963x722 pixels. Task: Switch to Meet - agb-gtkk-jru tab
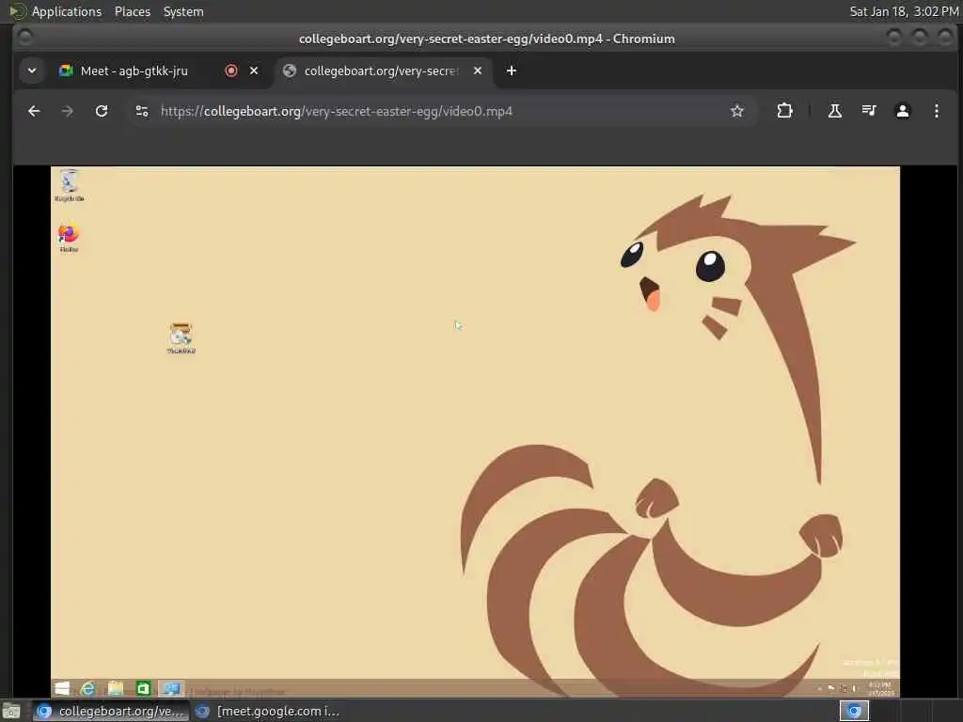(134, 71)
